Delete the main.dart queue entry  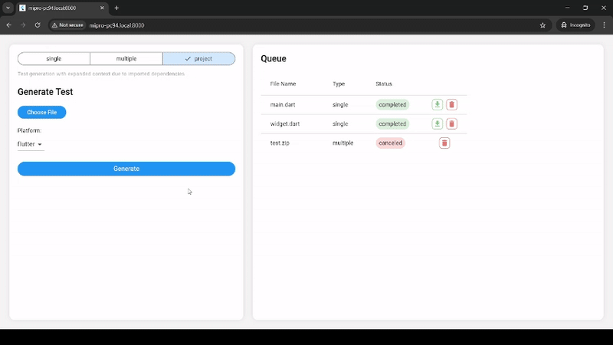click(x=451, y=104)
